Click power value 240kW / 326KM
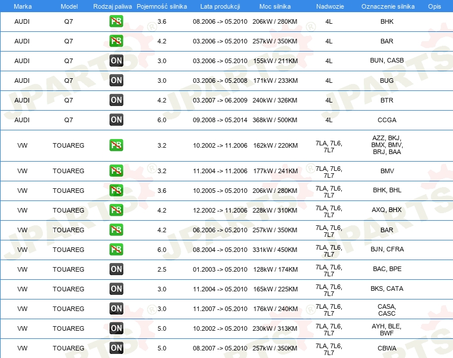This screenshot has width=453, height=358. 275,100
